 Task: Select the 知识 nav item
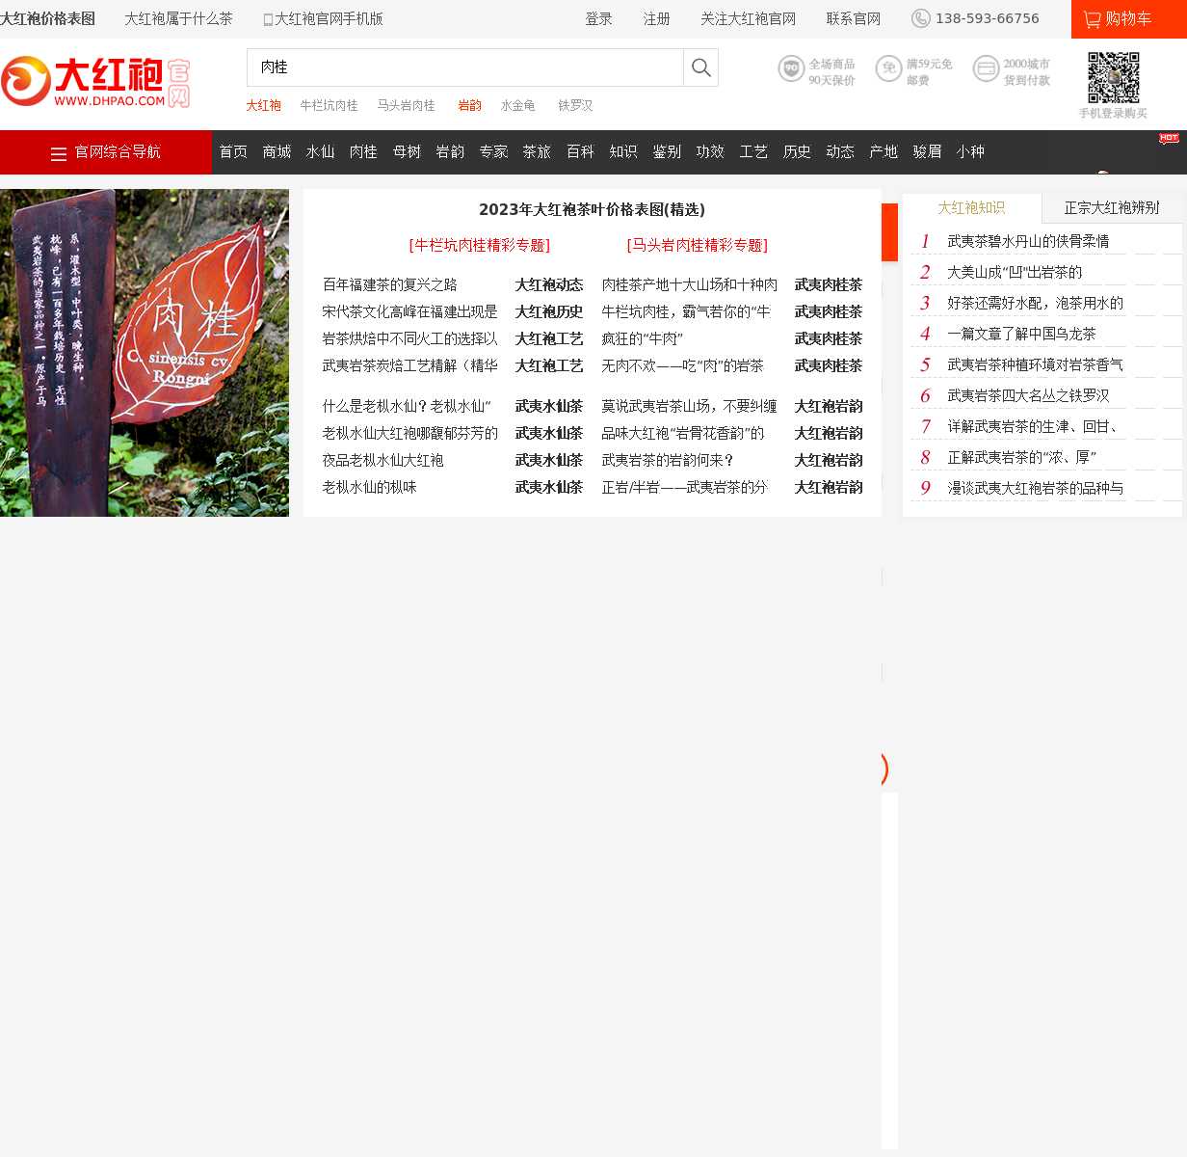[x=623, y=152]
